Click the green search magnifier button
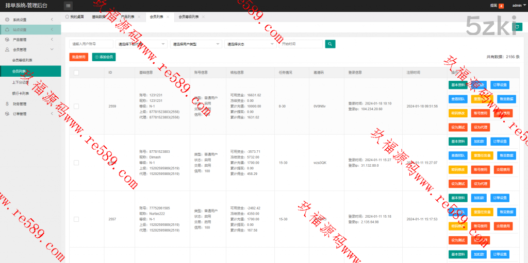The image size is (528, 263). pyautogui.click(x=331, y=44)
